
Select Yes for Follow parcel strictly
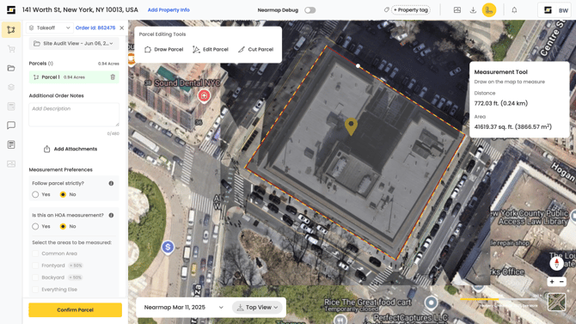point(35,194)
